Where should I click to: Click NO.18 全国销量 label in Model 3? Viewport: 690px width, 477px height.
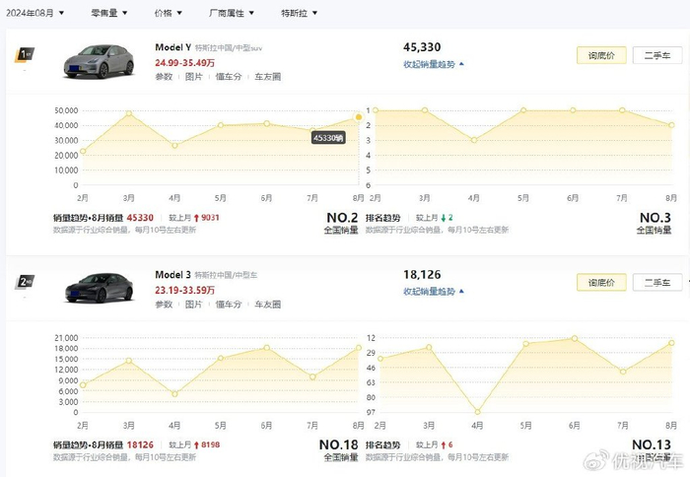pos(338,450)
